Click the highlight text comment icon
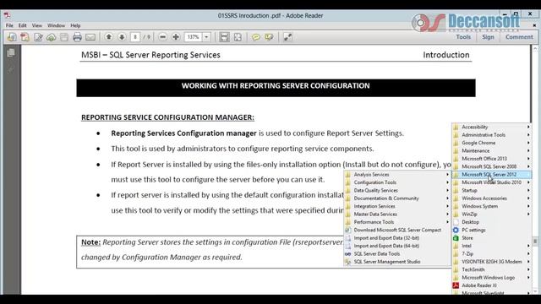541x304 pixels. [269, 37]
